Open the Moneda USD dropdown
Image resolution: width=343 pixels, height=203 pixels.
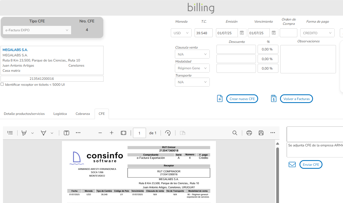click(181, 33)
